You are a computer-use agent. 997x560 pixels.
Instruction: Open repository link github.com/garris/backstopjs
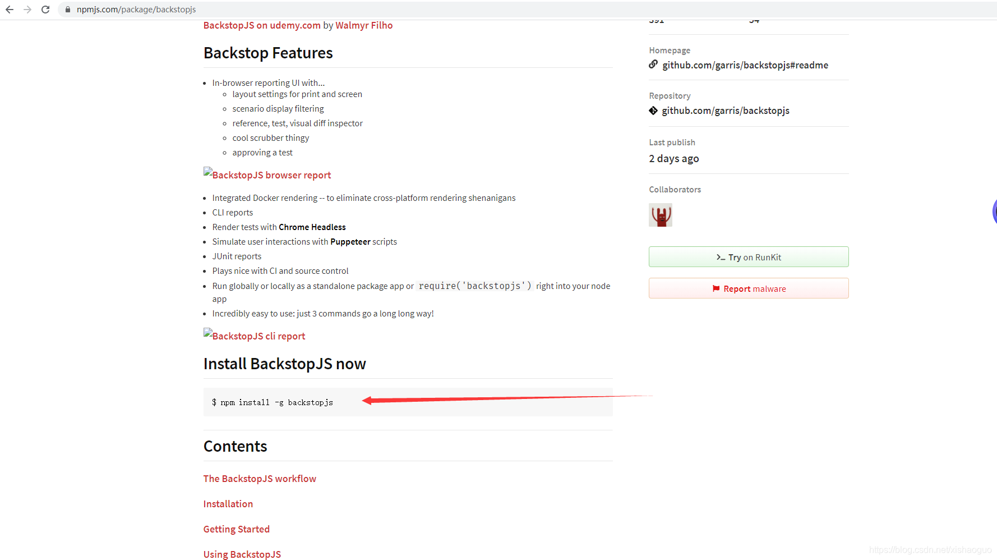click(x=726, y=111)
